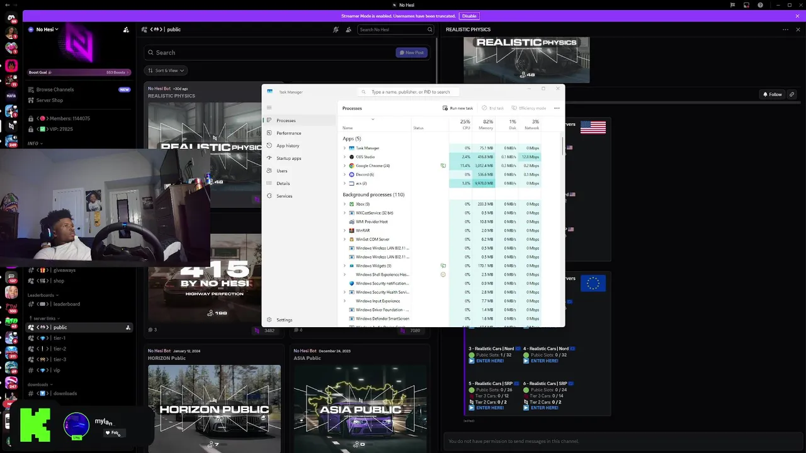Open ASIA Public post thumbnail
The image size is (806, 453).
[x=360, y=408]
